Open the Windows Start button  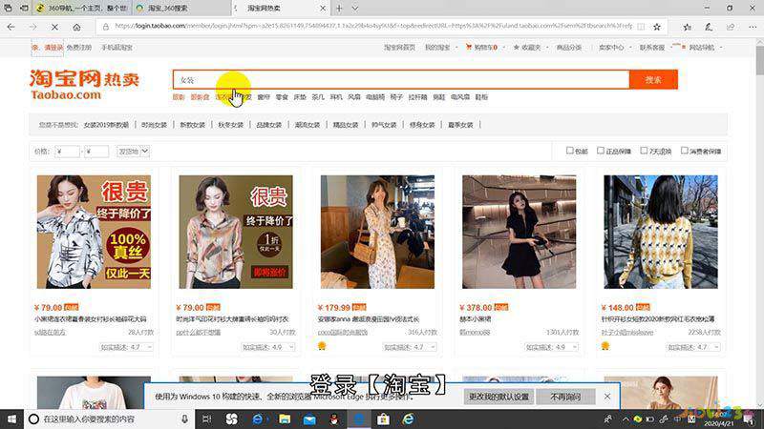coord(11,419)
